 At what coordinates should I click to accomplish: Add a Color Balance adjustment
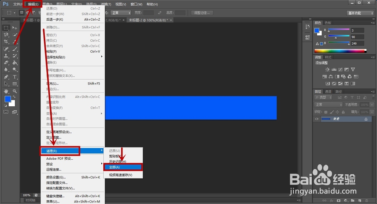(x=331, y=77)
